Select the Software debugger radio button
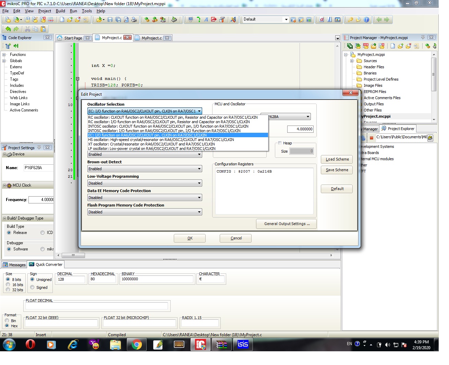Screen dimensions: 449x365 [x=9, y=249]
